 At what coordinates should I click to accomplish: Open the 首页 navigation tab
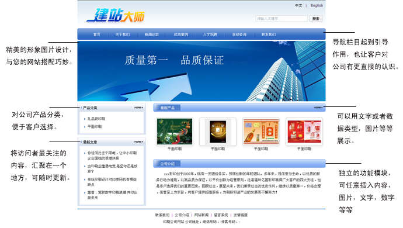pos(96,34)
